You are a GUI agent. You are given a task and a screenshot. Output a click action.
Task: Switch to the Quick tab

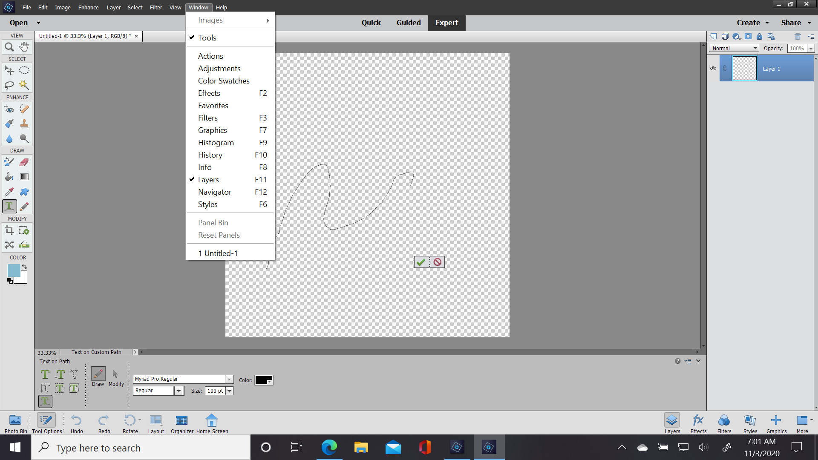pyautogui.click(x=371, y=23)
